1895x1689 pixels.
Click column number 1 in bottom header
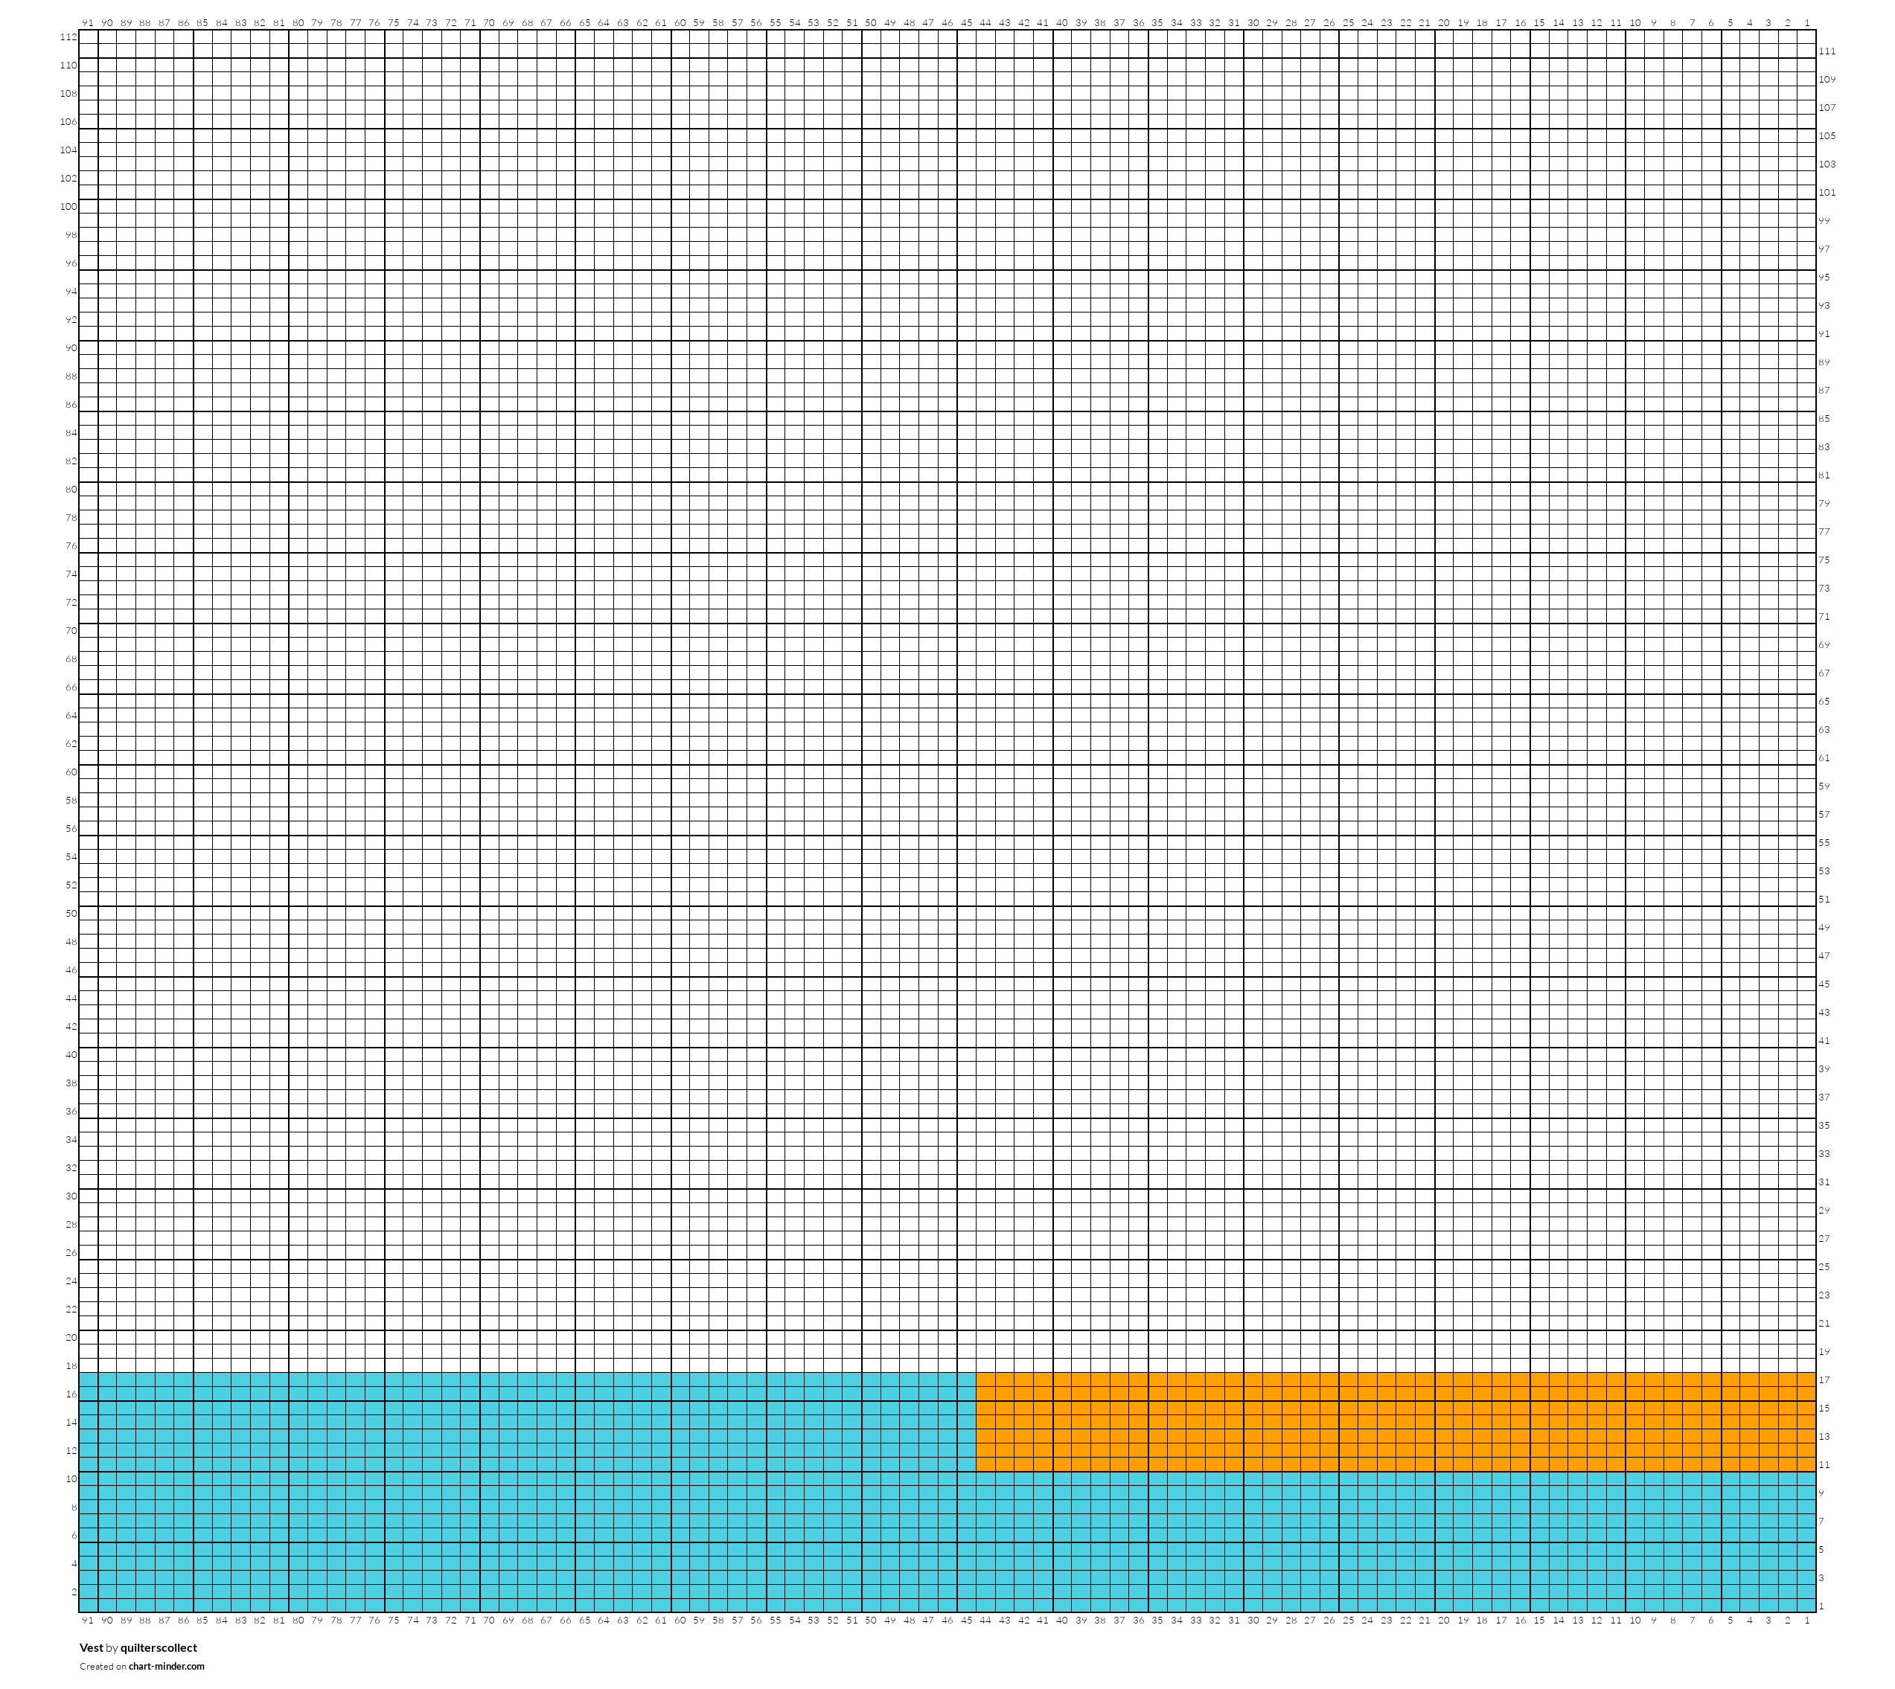pos(1806,1621)
